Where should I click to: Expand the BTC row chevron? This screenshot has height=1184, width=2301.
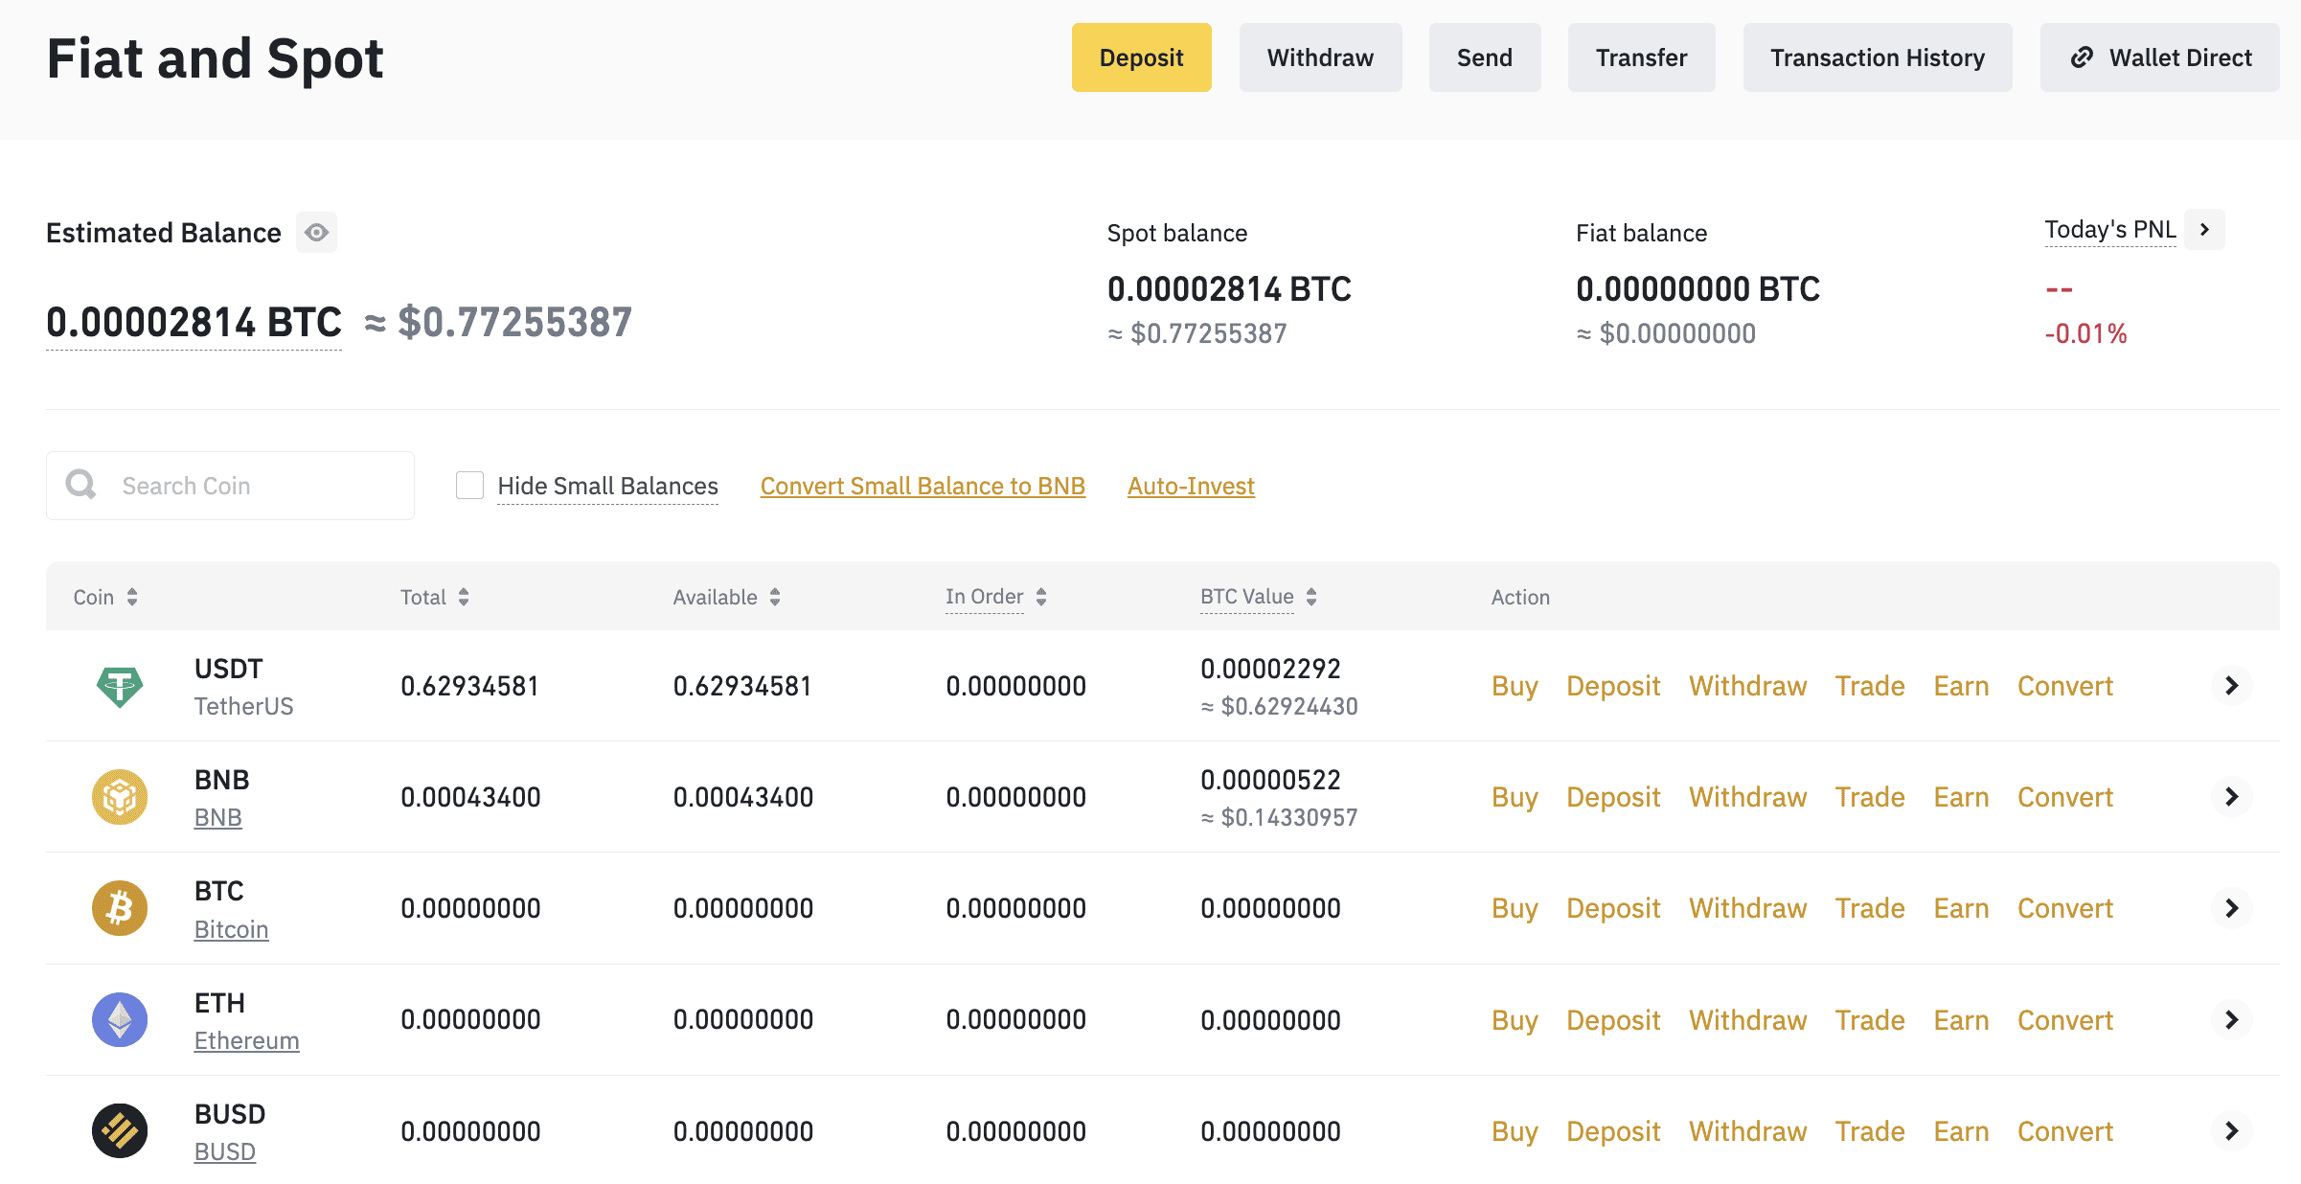pos(2231,907)
